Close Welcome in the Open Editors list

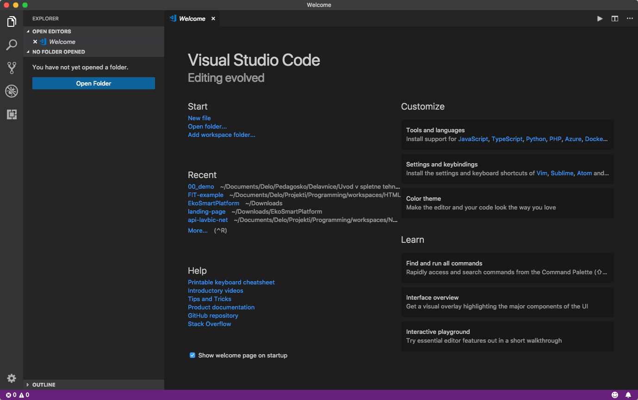(35, 42)
